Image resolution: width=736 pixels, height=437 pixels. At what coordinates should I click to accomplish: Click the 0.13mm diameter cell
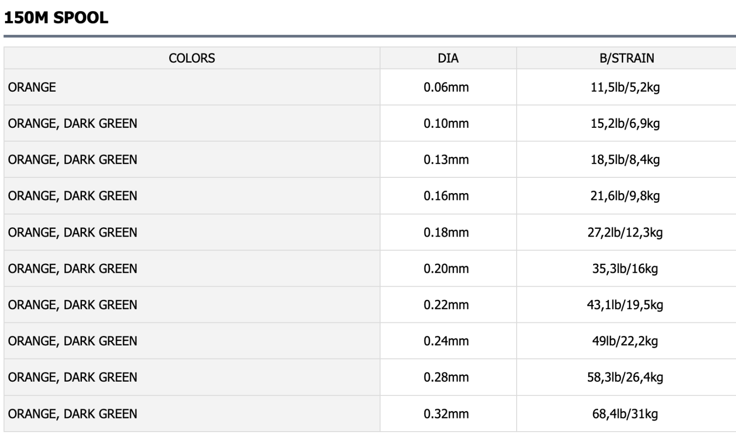pos(446,160)
